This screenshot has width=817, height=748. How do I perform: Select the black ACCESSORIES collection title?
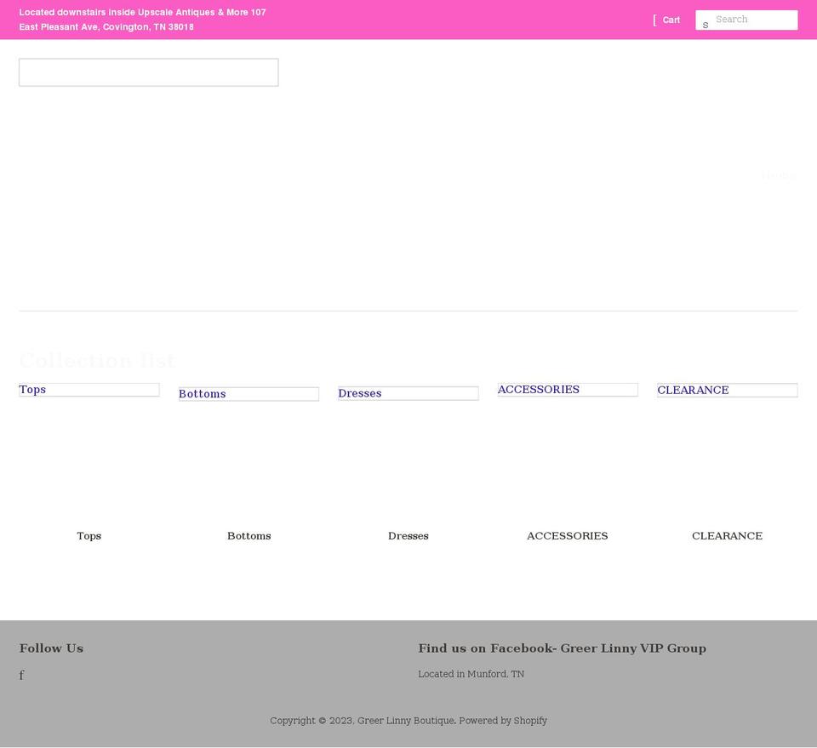click(x=568, y=535)
